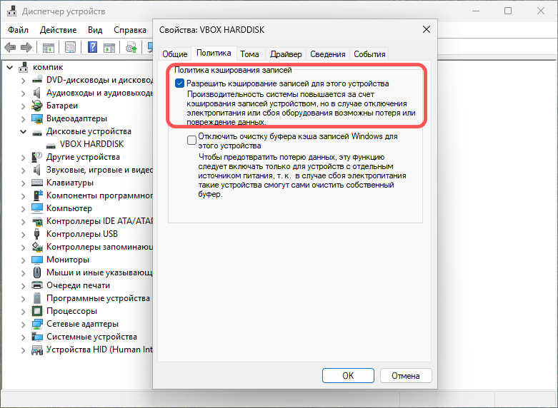558x408 pixels.
Task: Click the Отмена button
Action: pyautogui.click(x=405, y=375)
